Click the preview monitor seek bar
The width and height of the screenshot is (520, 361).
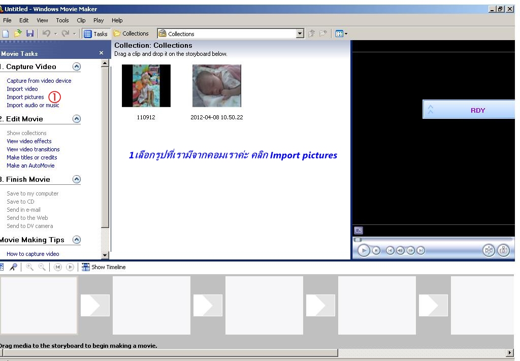click(x=434, y=239)
